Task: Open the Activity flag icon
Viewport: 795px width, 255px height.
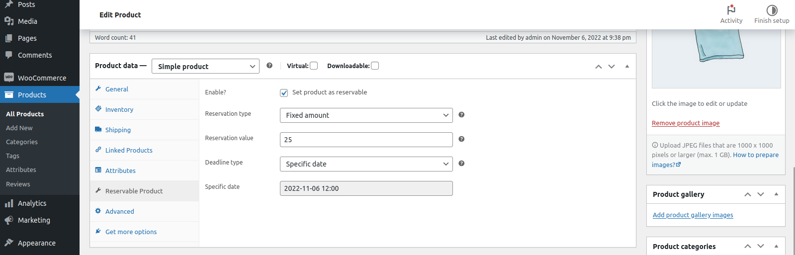Action: (x=731, y=10)
